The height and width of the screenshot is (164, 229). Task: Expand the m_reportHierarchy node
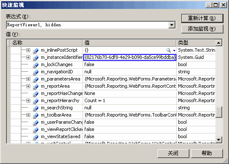pyautogui.click(x=28, y=100)
